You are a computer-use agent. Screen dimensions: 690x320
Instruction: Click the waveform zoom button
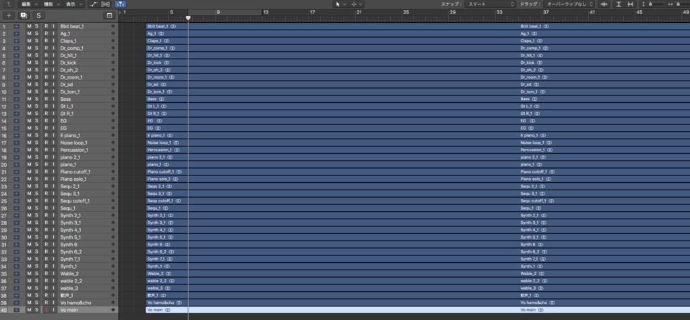pos(604,4)
